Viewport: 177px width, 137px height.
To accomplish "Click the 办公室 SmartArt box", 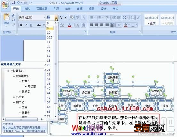I will point(86,92).
